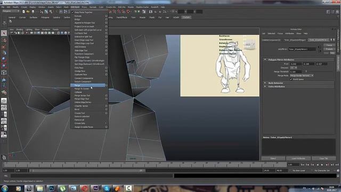Open Merge options box

coord(106,85)
